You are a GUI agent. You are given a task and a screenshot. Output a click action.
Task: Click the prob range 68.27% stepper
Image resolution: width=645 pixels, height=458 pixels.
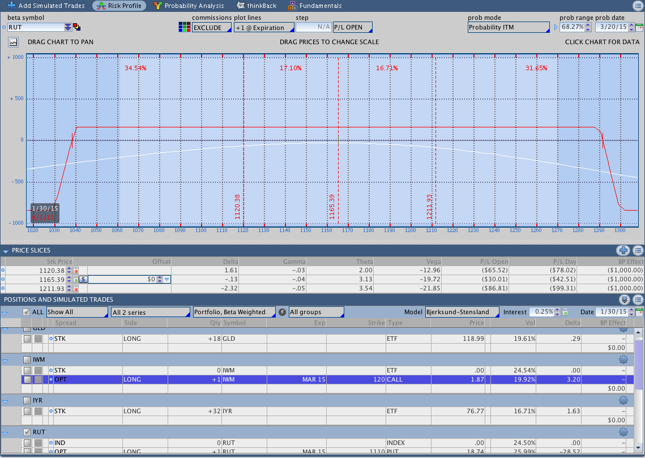pyautogui.click(x=588, y=27)
